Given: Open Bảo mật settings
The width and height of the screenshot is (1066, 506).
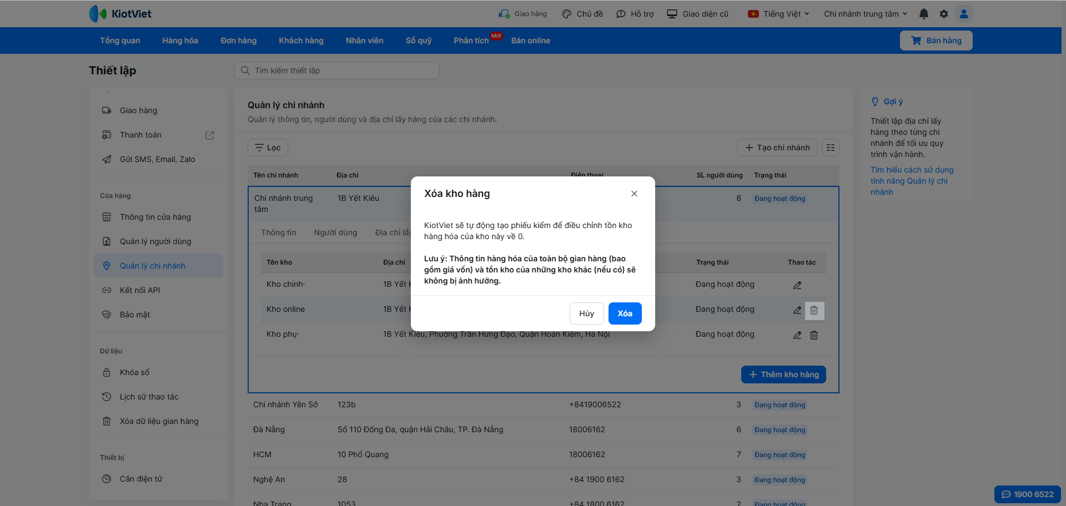Looking at the screenshot, I should [158, 315].
